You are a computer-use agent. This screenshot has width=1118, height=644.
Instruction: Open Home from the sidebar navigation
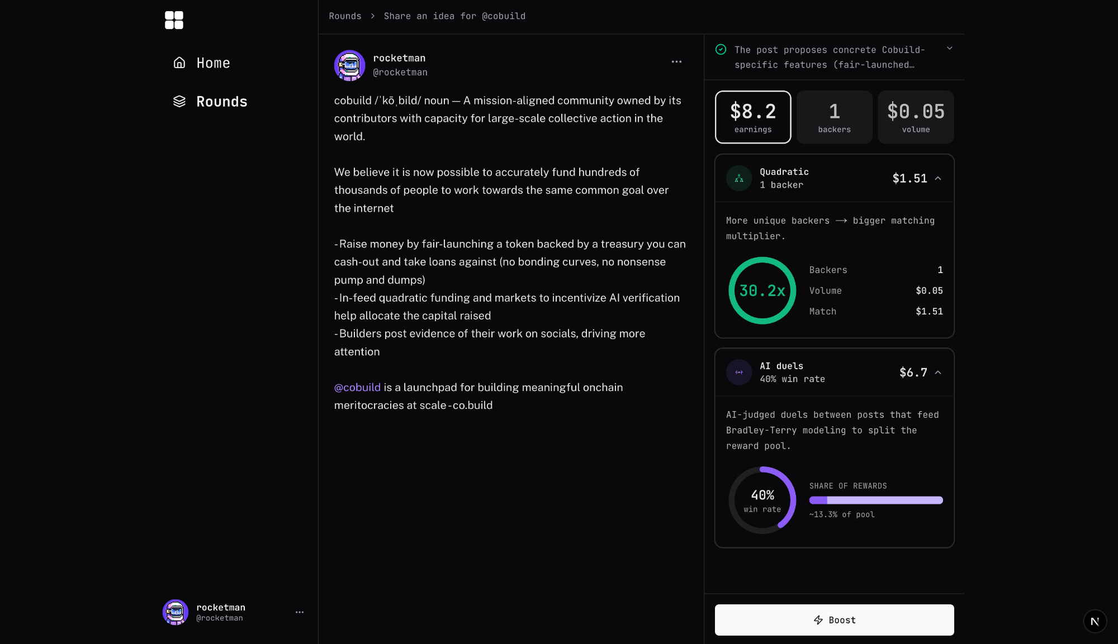click(x=213, y=63)
